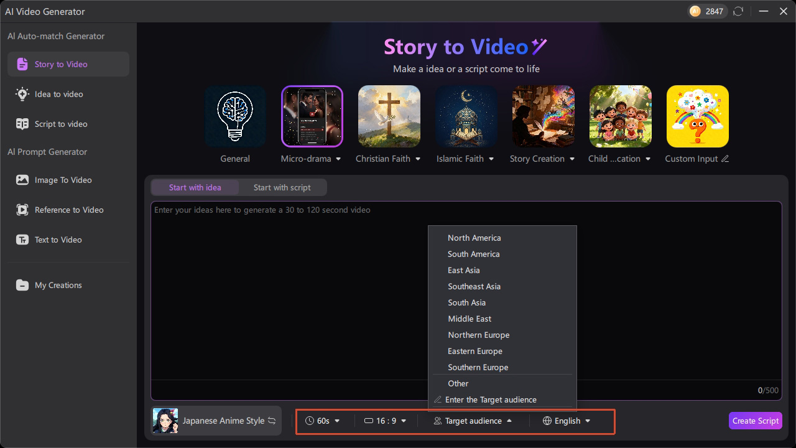The height and width of the screenshot is (448, 796).
Task: Edit the Custom Input pencil icon
Action: [724, 159]
